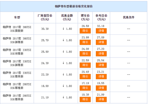Click guide price value 30.39

pyautogui.click(x=45, y=29)
